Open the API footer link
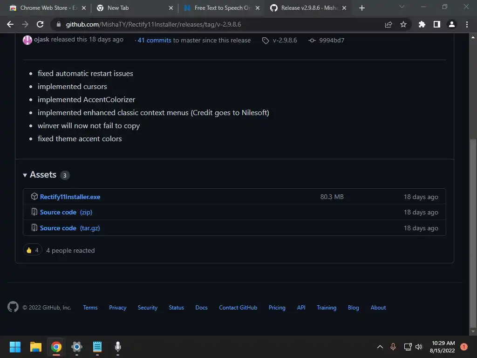The image size is (477, 358). pyautogui.click(x=301, y=308)
